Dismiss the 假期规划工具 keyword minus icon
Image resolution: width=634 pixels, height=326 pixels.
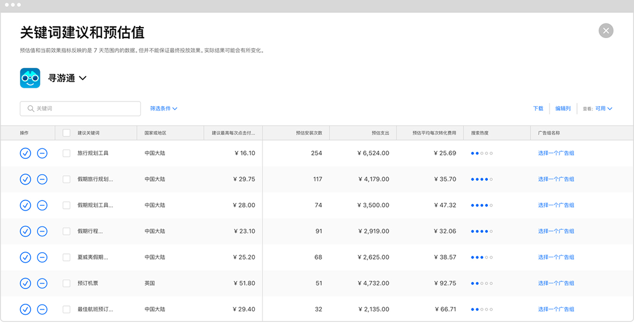point(42,205)
